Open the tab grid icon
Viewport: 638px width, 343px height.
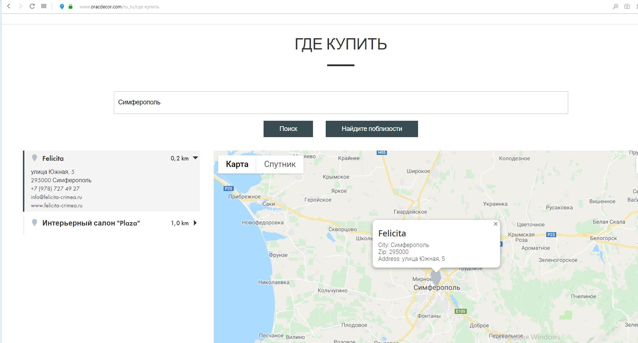(44, 6)
